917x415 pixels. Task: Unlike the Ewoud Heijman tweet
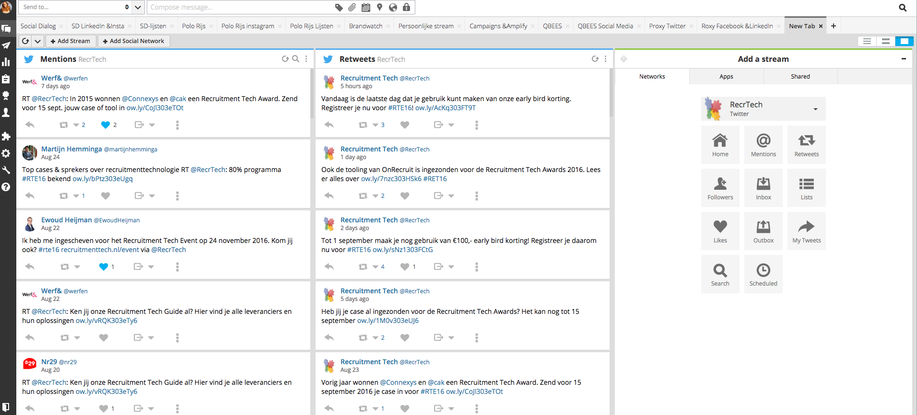click(x=104, y=266)
